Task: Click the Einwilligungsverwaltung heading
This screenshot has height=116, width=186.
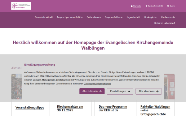Action: [40, 65]
